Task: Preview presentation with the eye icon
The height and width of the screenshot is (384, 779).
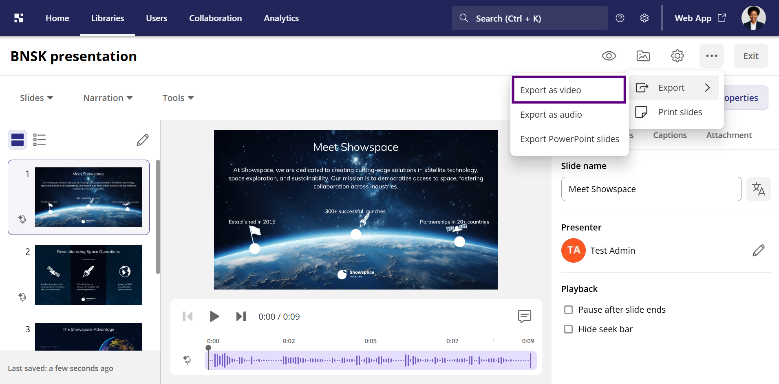Action: click(x=609, y=56)
